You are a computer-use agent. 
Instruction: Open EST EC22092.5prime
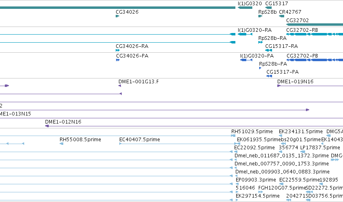click(x=254, y=147)
